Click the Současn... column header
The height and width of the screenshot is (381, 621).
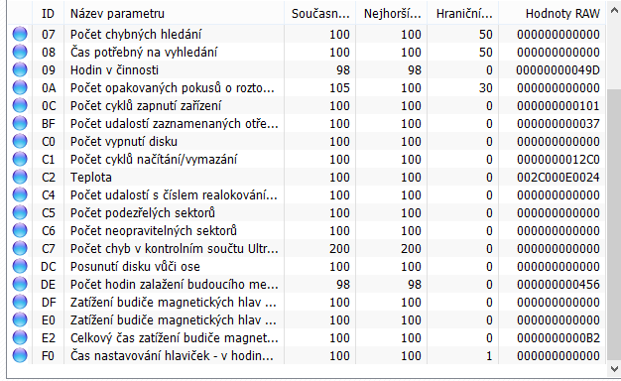[320, 14]
